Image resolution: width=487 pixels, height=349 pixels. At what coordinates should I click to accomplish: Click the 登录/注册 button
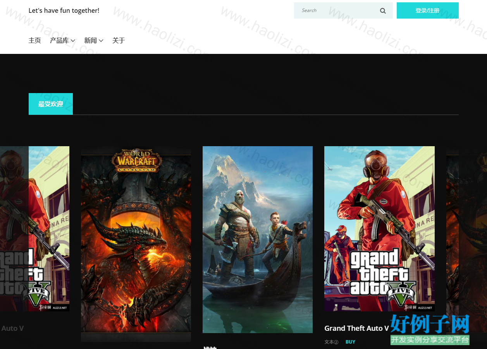pos(427,10)
